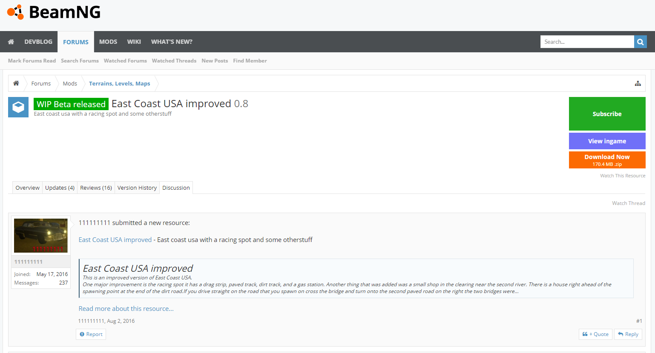Open East Coast USA improved post link
Viewport: 655px width, 353px height.
pos(115,240)
